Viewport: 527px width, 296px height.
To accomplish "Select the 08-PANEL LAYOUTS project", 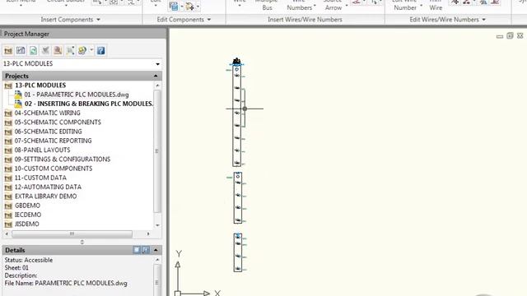I will point(42,150).
